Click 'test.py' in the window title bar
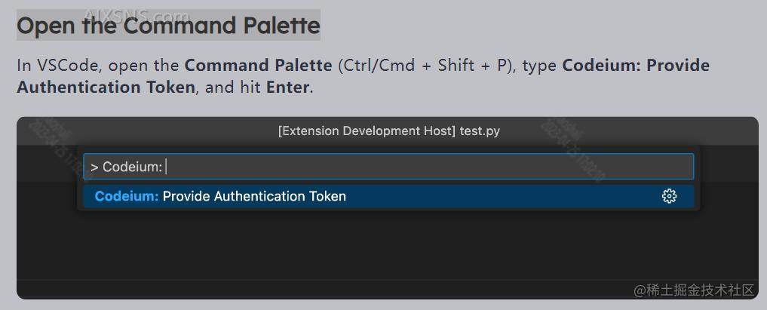This screenshot has height=310, width=767. pyautogui.click(x=479, y=130)
